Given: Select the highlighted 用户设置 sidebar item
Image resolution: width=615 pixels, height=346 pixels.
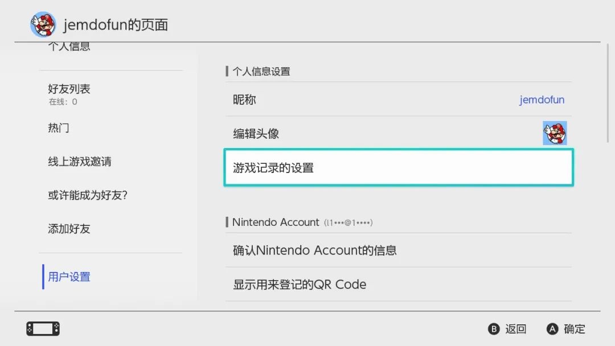Looking at the screenshot, I should 68,277.
